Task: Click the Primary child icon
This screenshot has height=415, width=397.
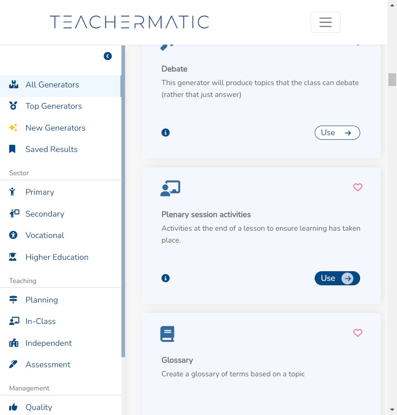Action: tap(12, 192)
